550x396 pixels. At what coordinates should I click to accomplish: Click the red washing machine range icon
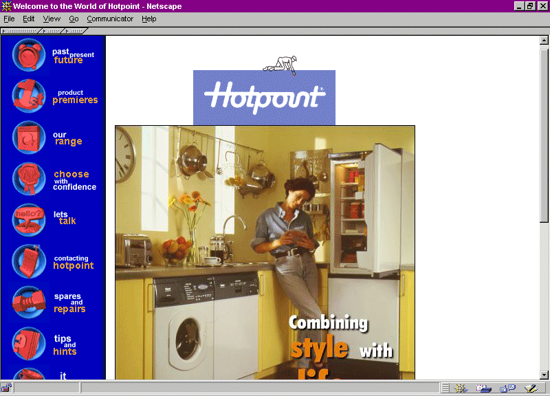coord(29,137)
